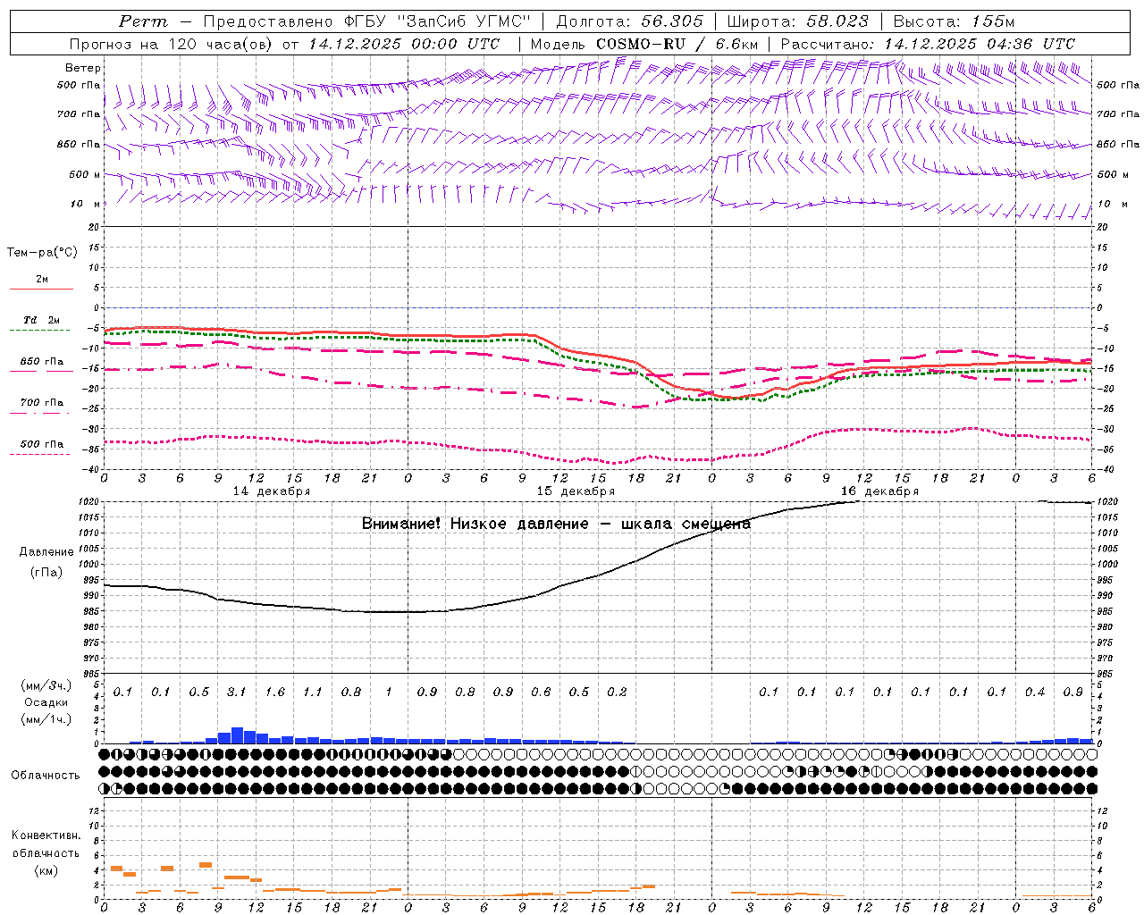Click the "Perm" station title
Viewport: 1144px width, 915px height.
click(143, 21)
